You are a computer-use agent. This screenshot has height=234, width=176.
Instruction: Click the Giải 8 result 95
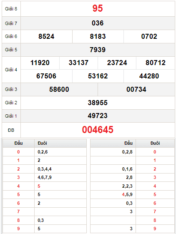[x=98, y=8]
